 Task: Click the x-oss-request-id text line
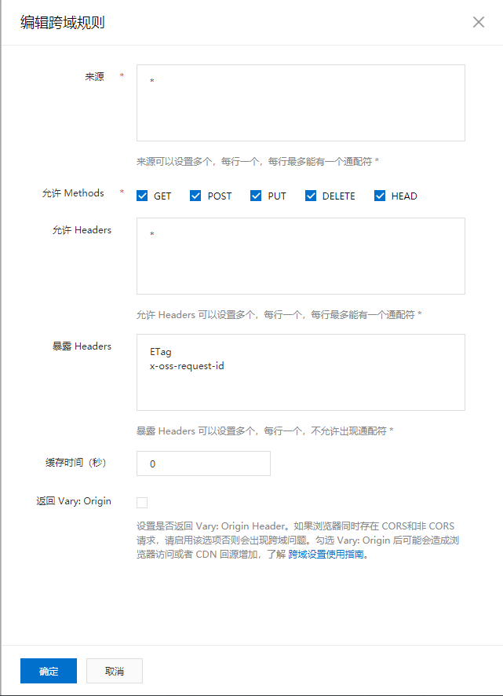(187, 366)
